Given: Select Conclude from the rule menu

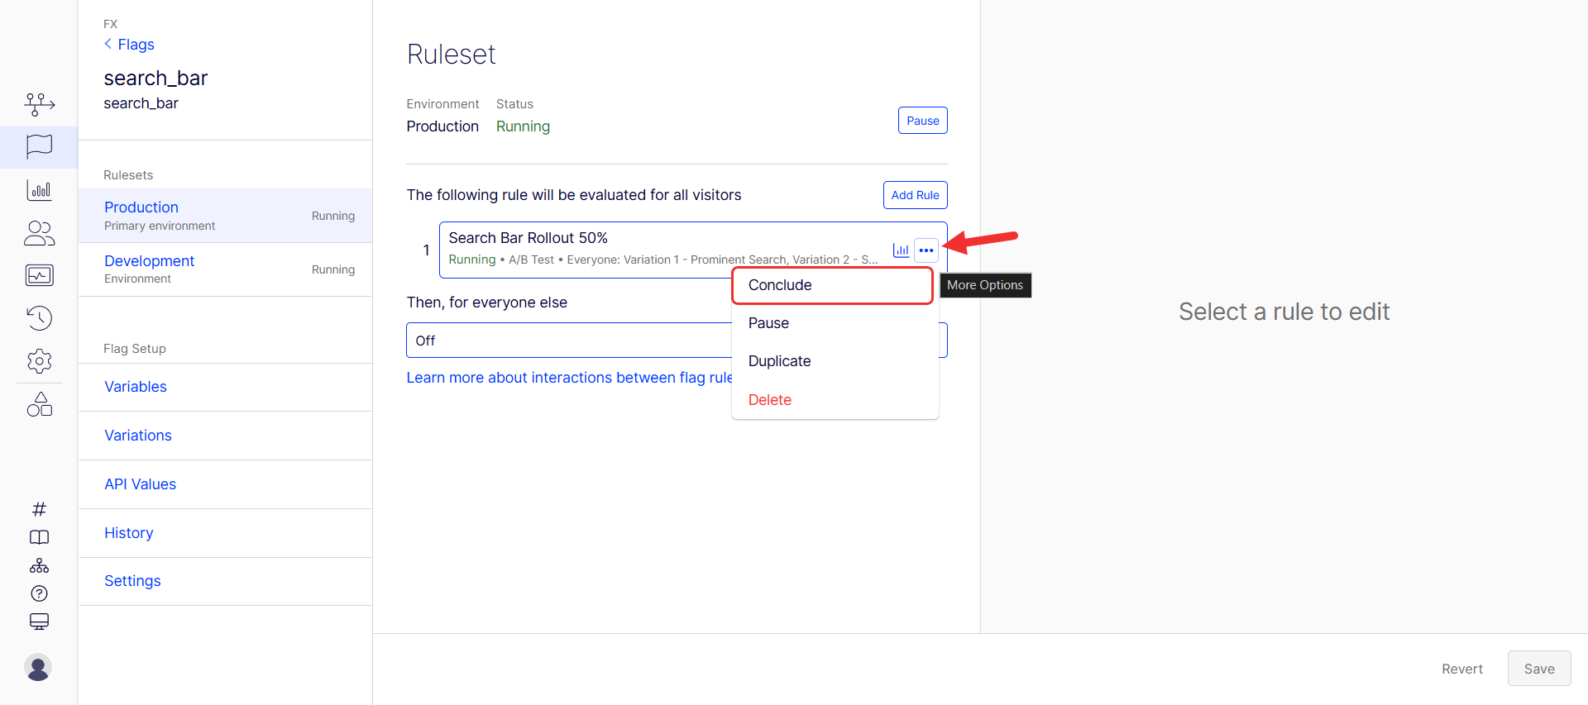Looking at the screenshot, I should [x=780, y=285].
